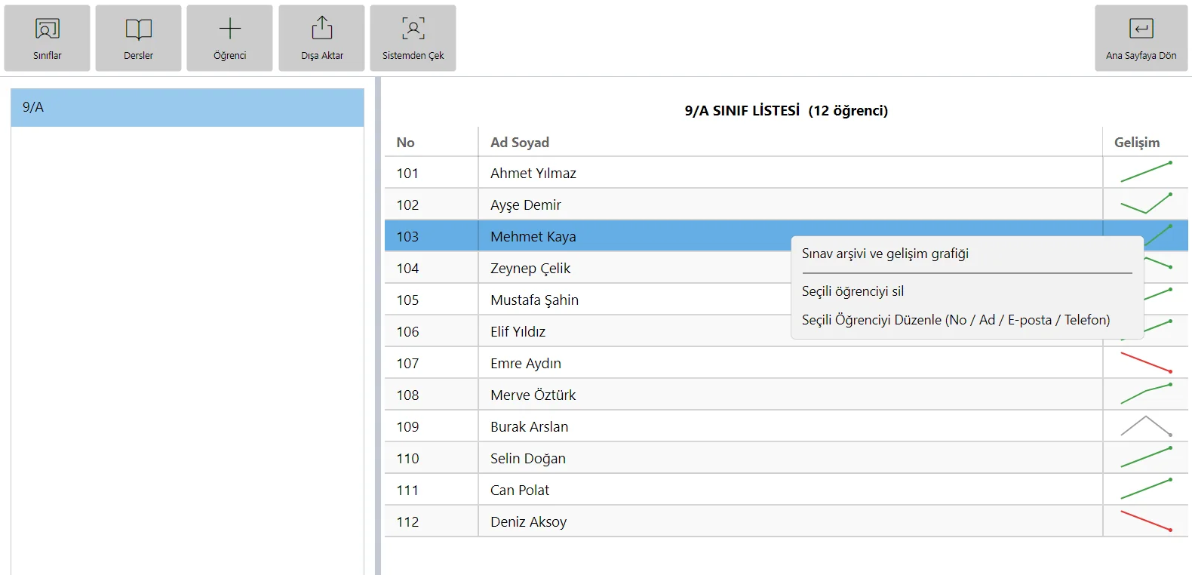Click student number 112

coord(407,521)
